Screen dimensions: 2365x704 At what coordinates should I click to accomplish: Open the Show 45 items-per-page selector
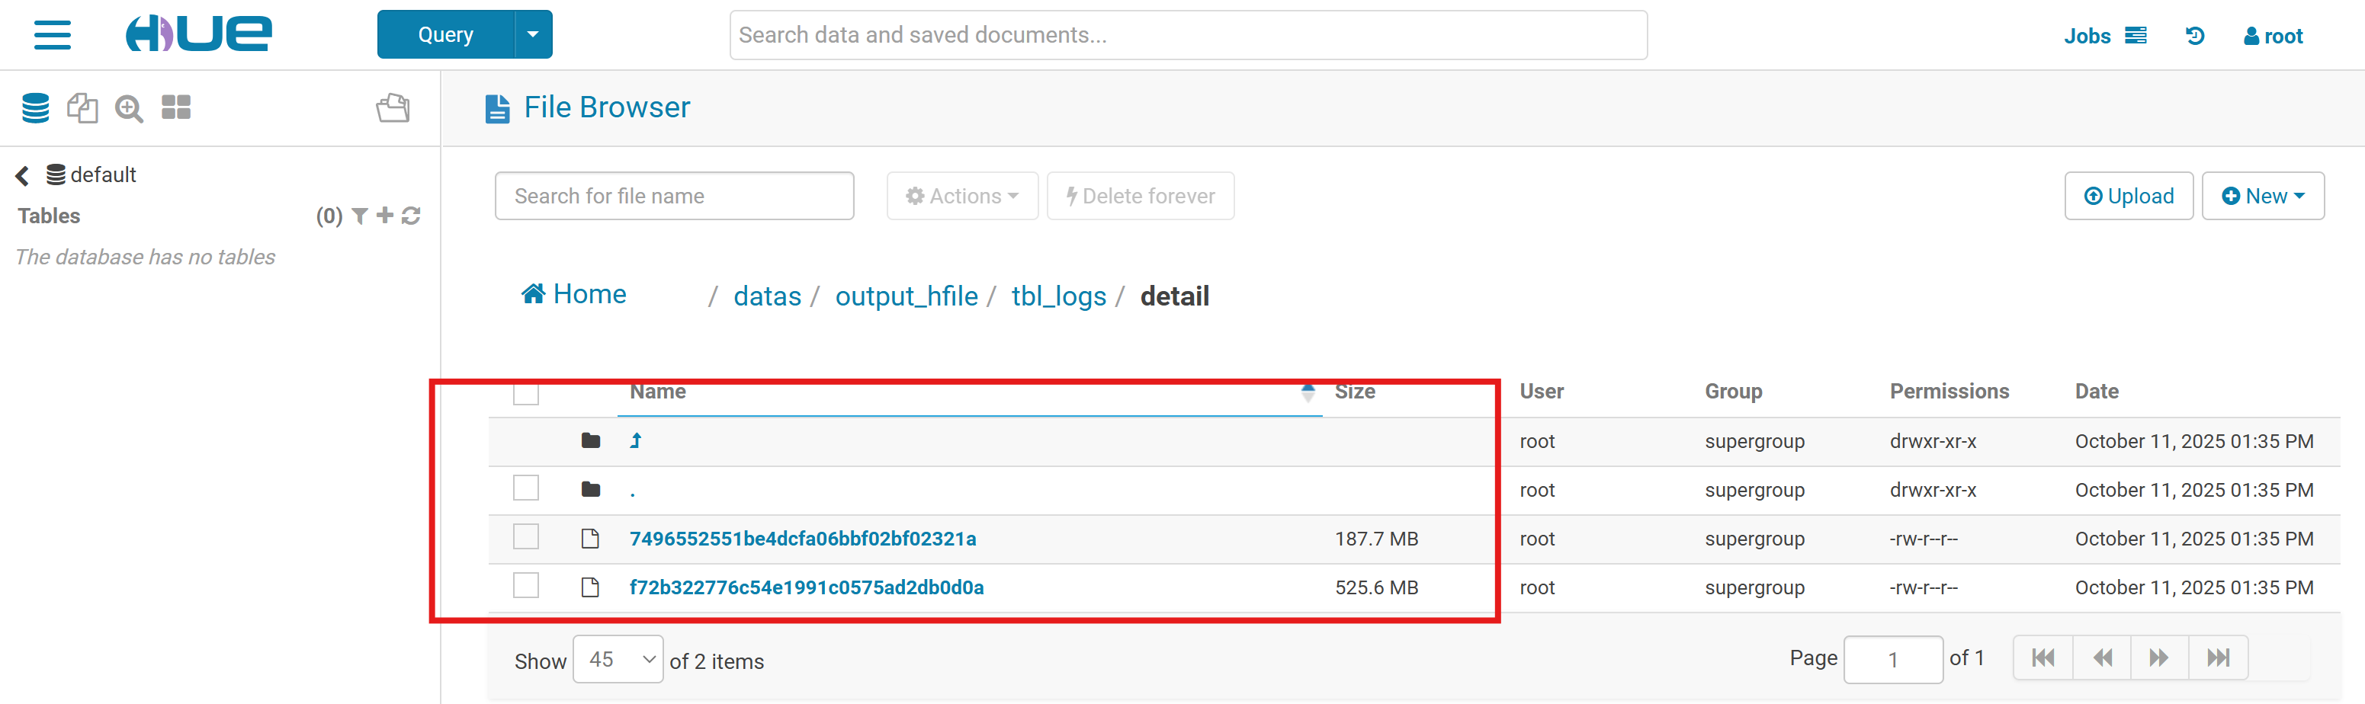[x=618, y=659]
